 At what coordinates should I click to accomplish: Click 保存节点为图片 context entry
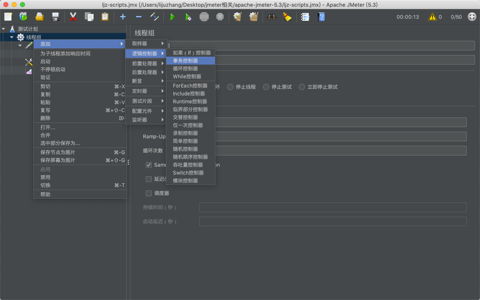(x=80, y=152)
